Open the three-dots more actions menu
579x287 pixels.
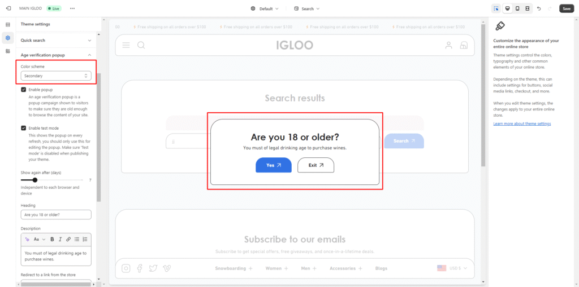(72, 8)
